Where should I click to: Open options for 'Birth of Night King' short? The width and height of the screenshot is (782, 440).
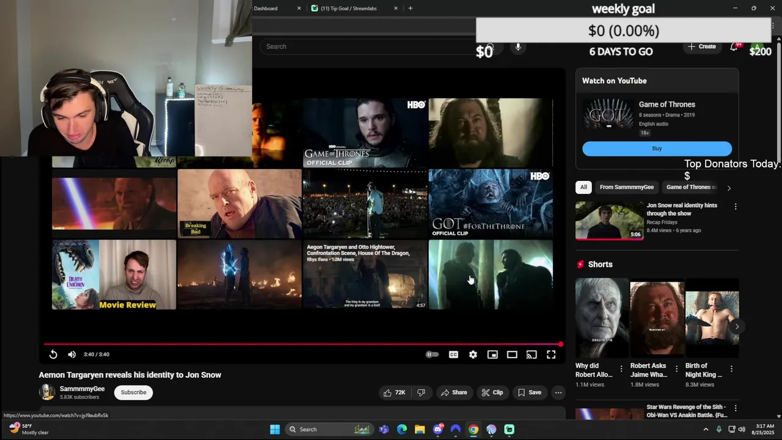tap(731, 369)
